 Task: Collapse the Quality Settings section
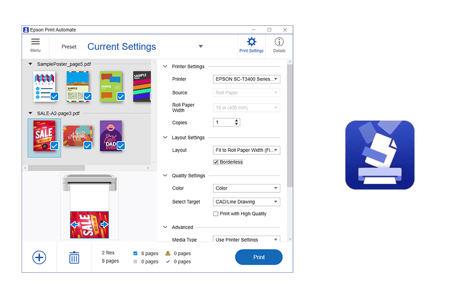tap(165, 176)
